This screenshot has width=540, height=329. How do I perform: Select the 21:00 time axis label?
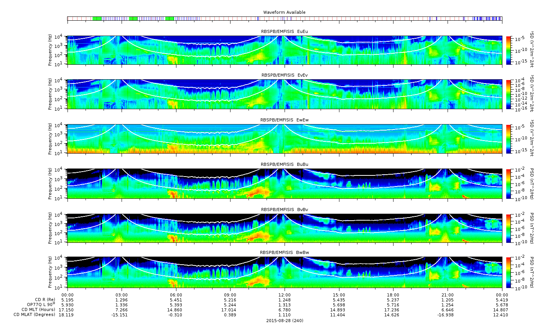(x=448, y=295)
